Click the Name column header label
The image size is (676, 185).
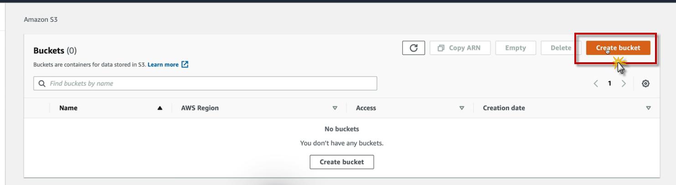click(68, 108)
